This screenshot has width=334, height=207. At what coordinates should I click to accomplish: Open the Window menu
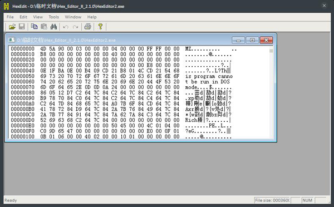73,17
